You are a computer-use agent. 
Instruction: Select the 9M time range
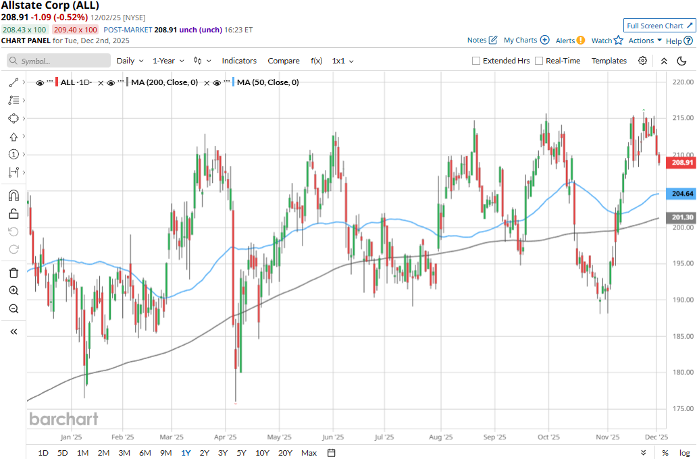click(165, 453)
